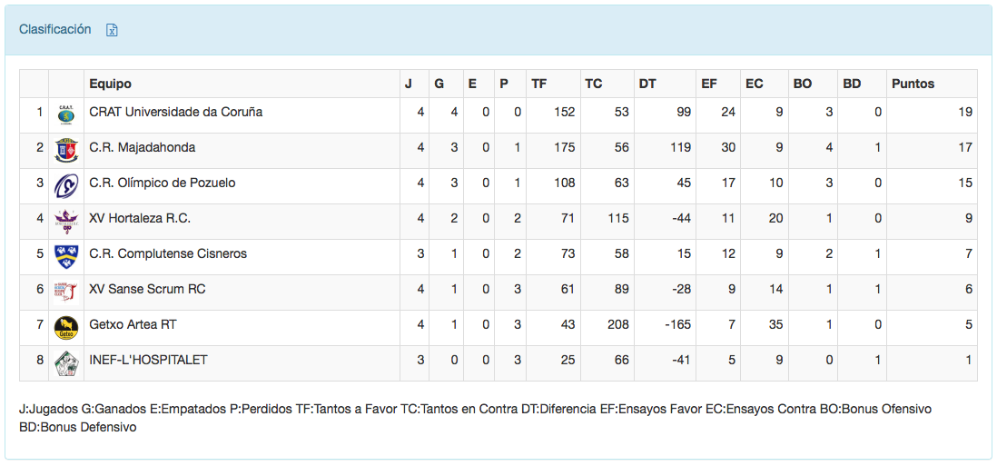The image size is (997, 466).
Task: Open the CRAT Universidade da Coruña team name
Action: pos(175,112)
